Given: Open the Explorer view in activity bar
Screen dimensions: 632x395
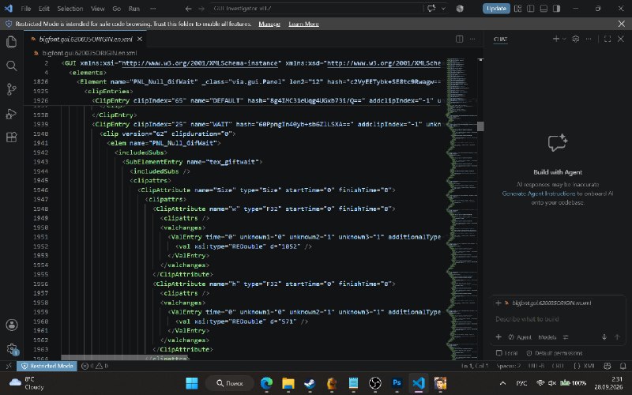Looking at the screenshot, I should [12, 42].
